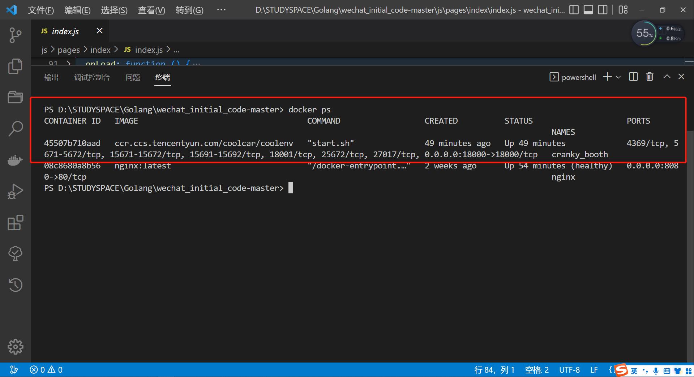Open the project folder manager icon

click(15, 97)
